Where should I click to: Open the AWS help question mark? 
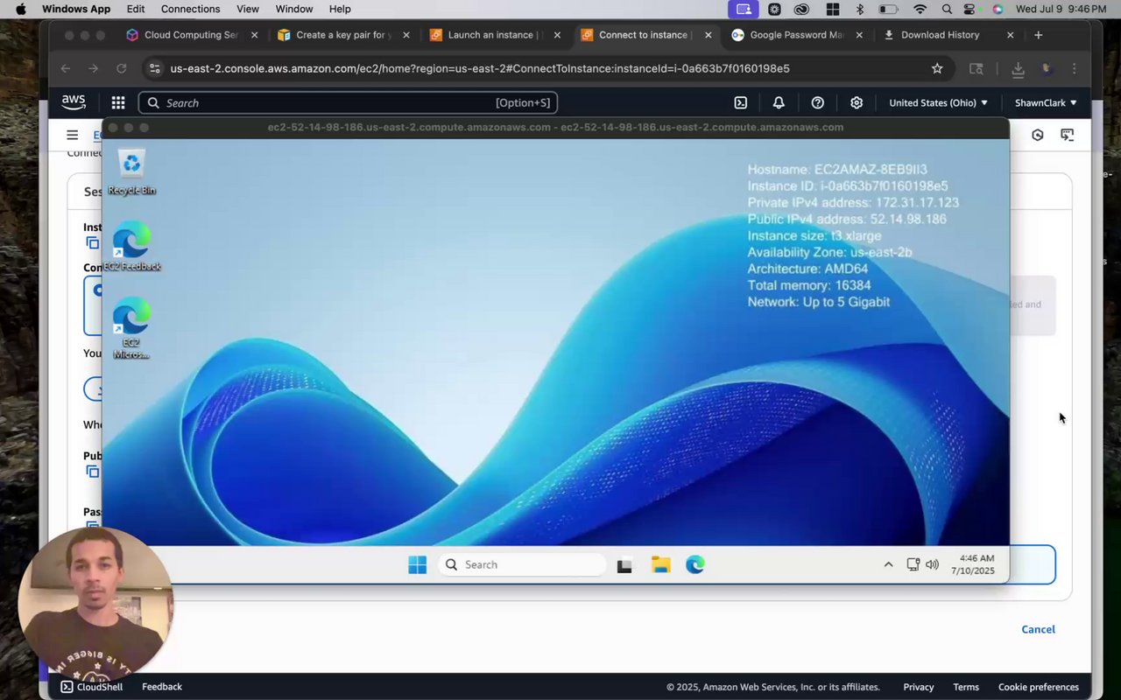[818, 102]
